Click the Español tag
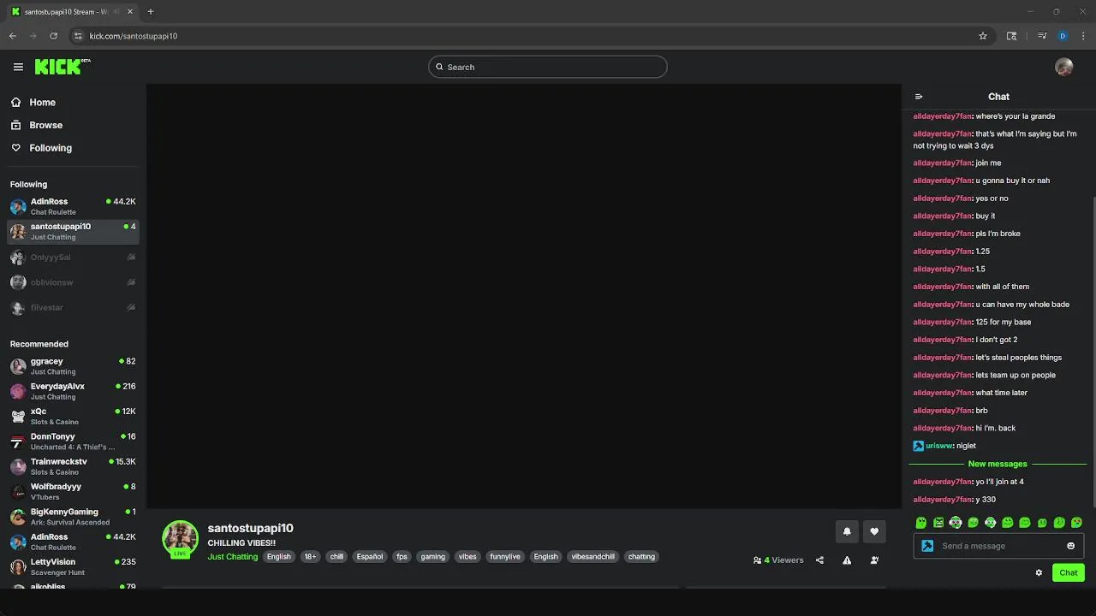 370,557
